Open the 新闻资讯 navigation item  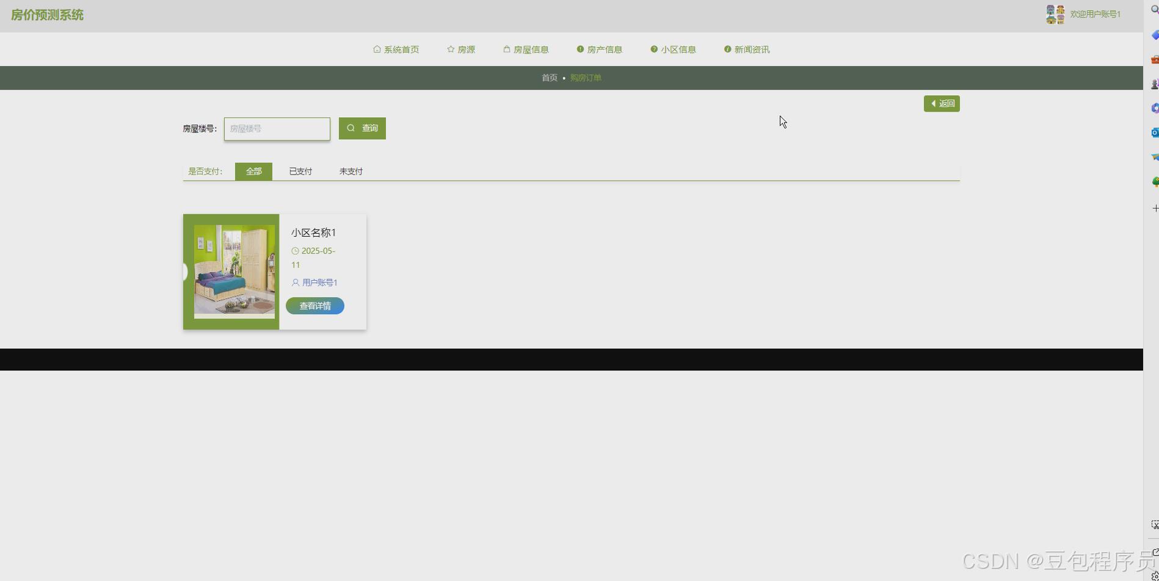747,49
